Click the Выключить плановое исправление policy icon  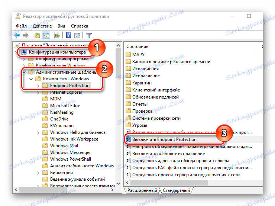[129, 154]
